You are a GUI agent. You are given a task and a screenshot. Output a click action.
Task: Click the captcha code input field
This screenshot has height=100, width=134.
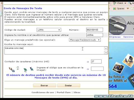point(97,69)
